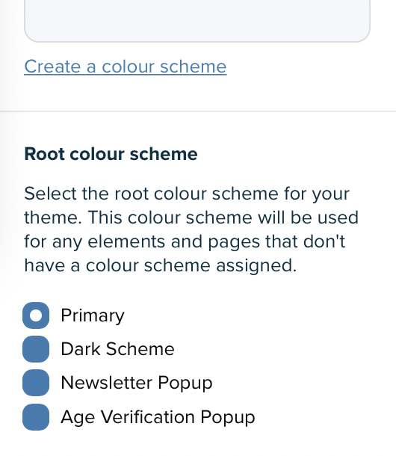Click the root colour scheme description paragraph
Image resolution: width=396 pixels, height=456 pixels.
191,229
